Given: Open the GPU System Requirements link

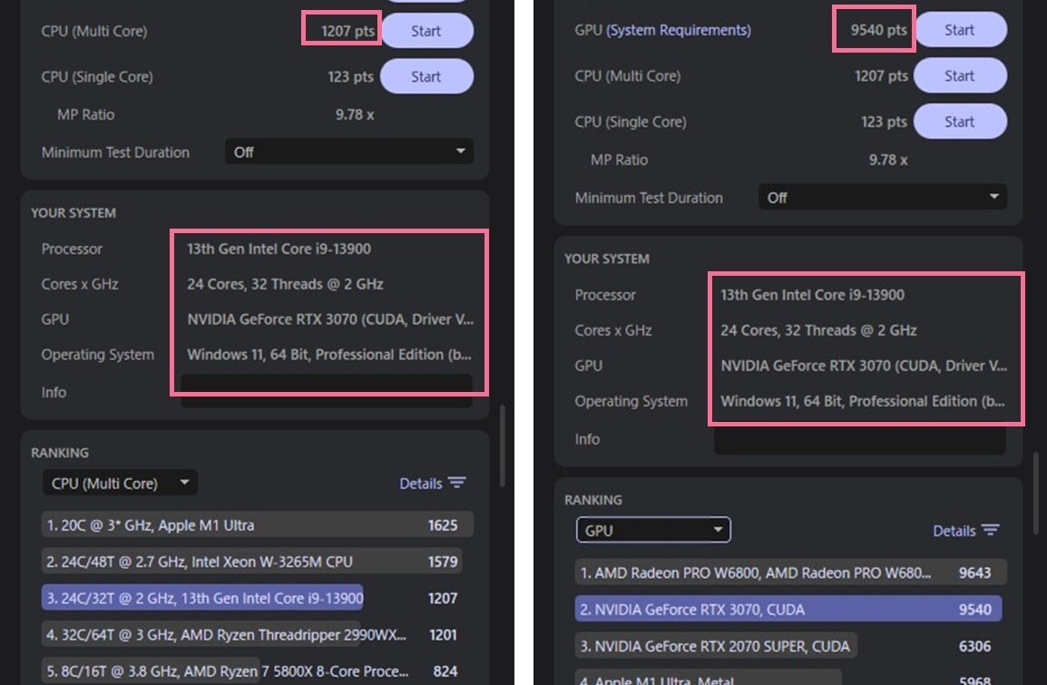Looking at the screenshot, I should pyautogui.click(x=679, y=30).
